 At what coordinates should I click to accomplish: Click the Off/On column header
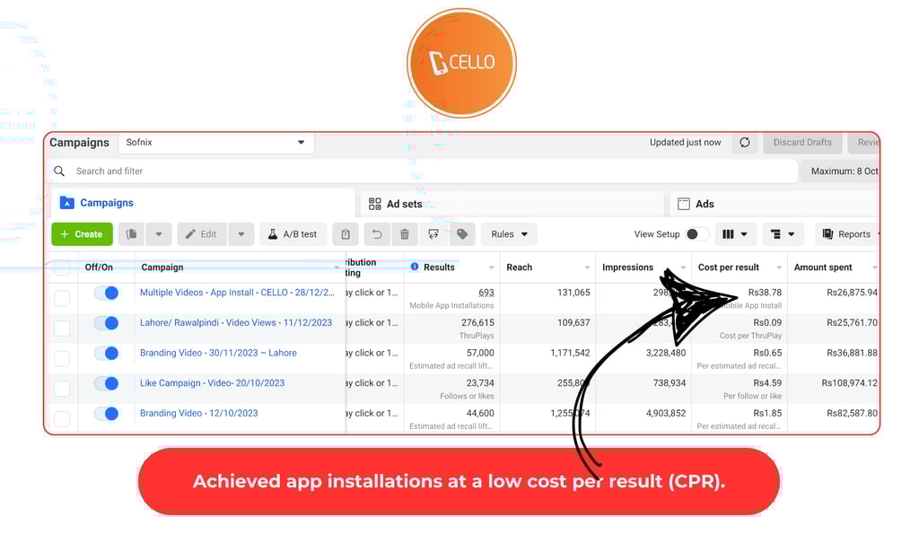coord(99,267)
